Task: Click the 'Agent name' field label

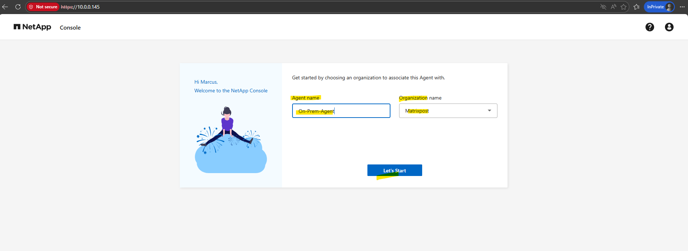Action: [x=305, y=98]
